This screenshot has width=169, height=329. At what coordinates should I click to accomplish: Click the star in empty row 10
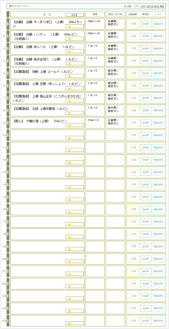point(69,138)
